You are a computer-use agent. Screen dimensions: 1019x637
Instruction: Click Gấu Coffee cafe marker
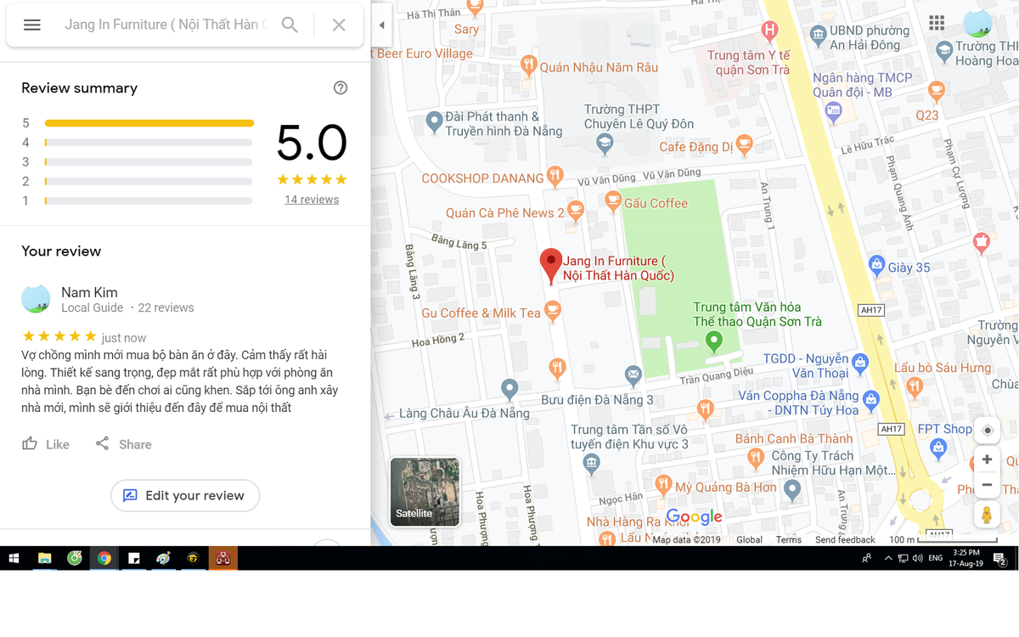coord(613,201)
